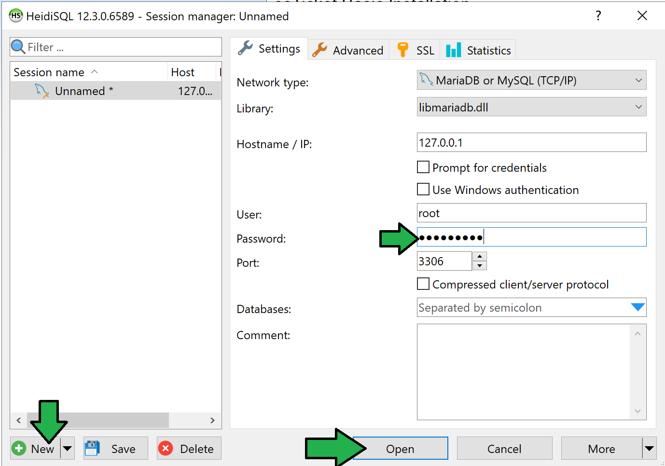
Task: Click the session list horizontal scrollbar thumb
Action: (98, 420)
